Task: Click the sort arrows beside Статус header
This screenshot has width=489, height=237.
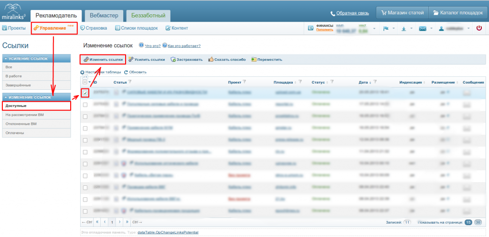Action: click(327, 83)
